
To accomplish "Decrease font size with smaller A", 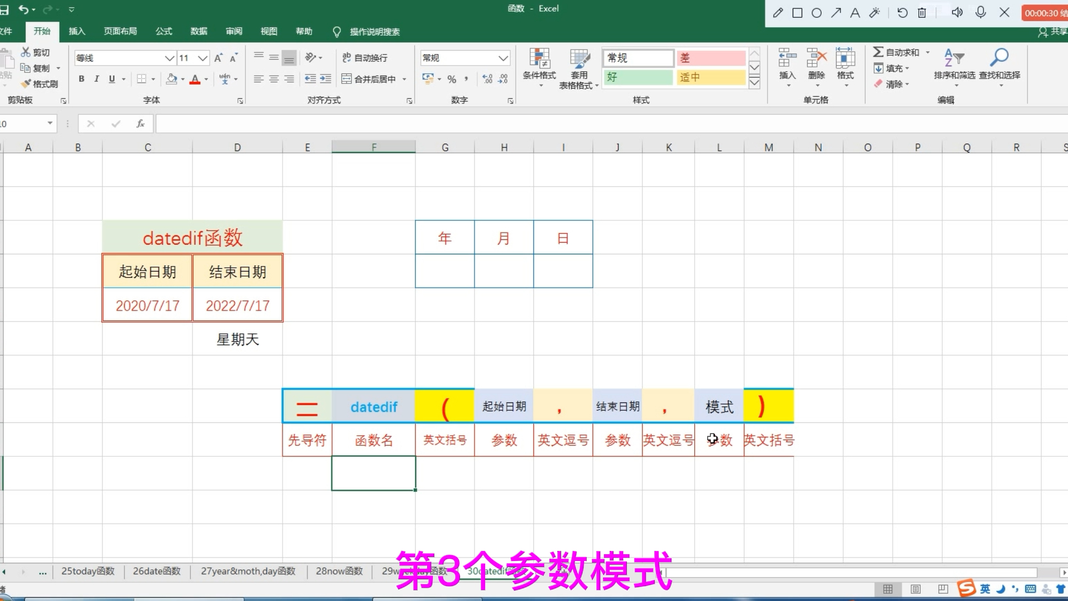I will pyautogui.click(x=234, y=58).
